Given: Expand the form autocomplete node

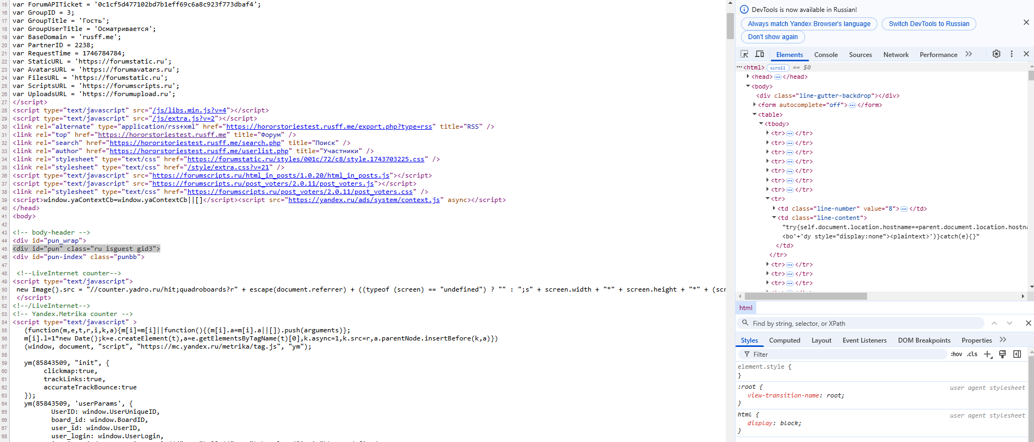Looking at the screenshot, I should pyautogui.click(x=755, y=105).
